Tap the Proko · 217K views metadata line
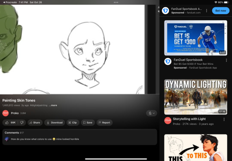232x161 pixels. [x=193, y=124]
